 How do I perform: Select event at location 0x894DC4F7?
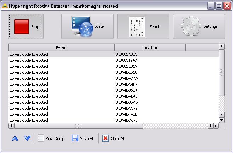pyautogui.click(x=114, y=84)
